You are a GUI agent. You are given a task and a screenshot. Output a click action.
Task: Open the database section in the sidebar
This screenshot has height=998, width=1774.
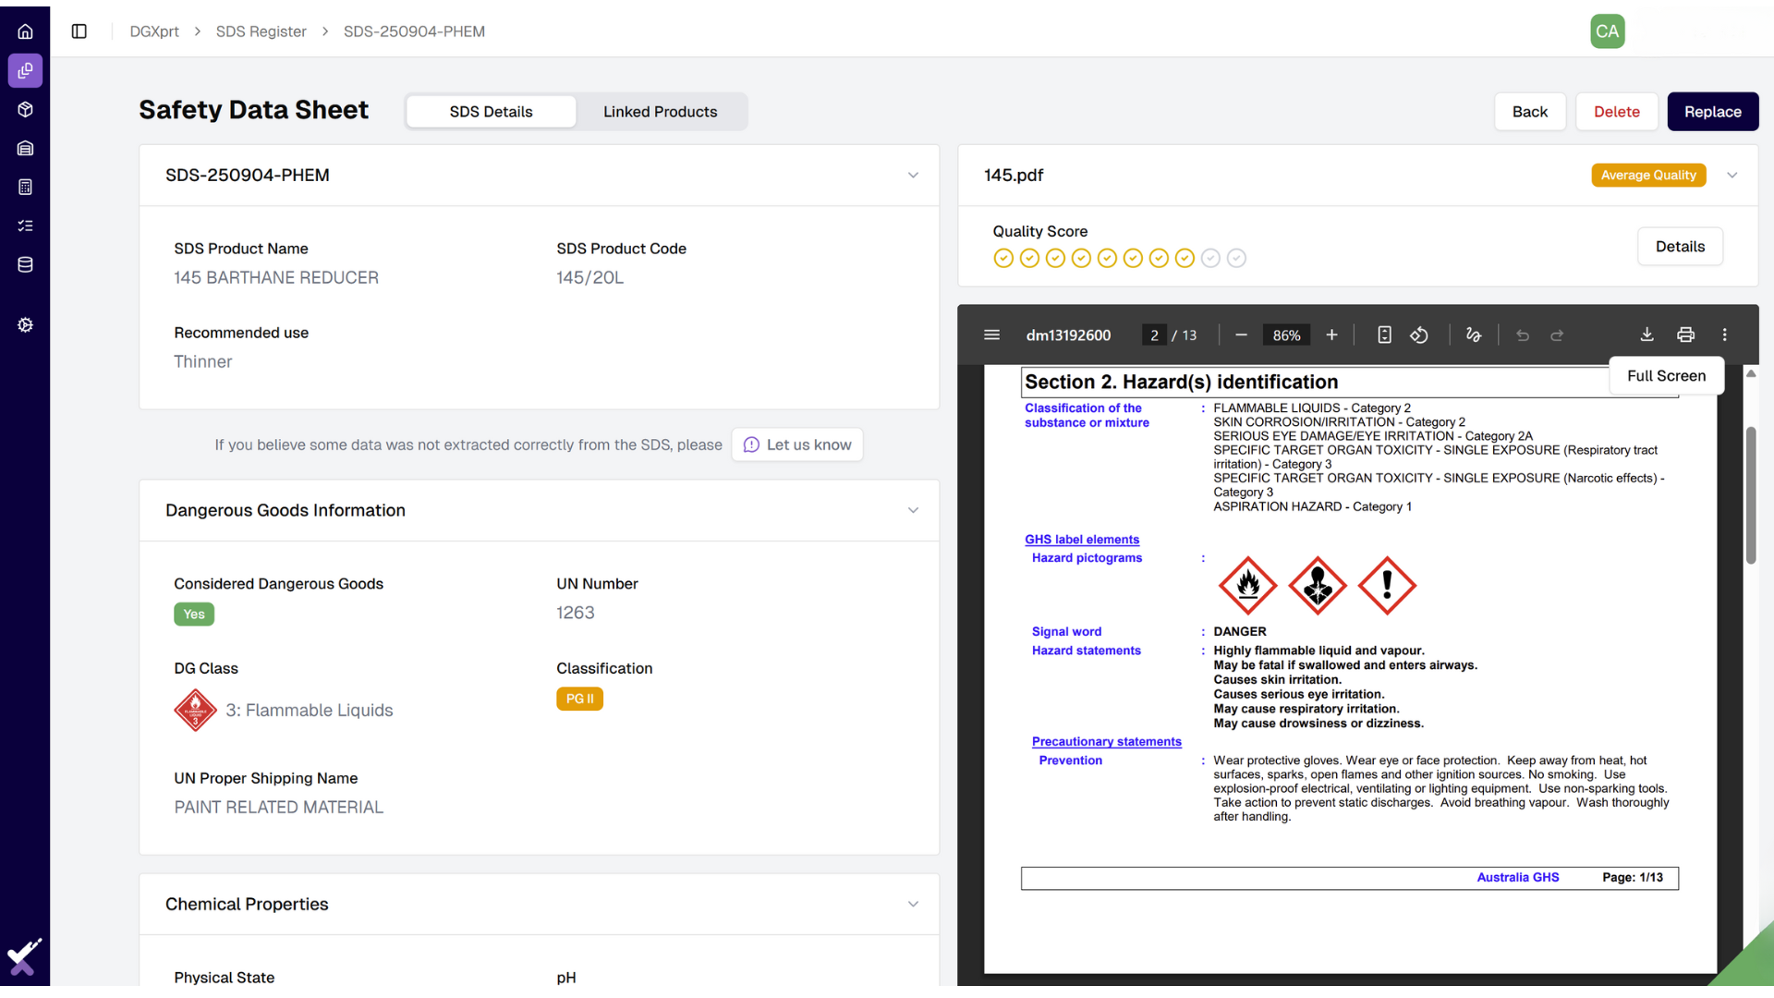[x=25, y=264]
